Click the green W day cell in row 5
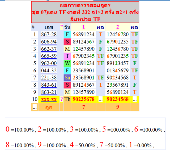This screenshot has height=154, width=170. [x=67, y=63]
